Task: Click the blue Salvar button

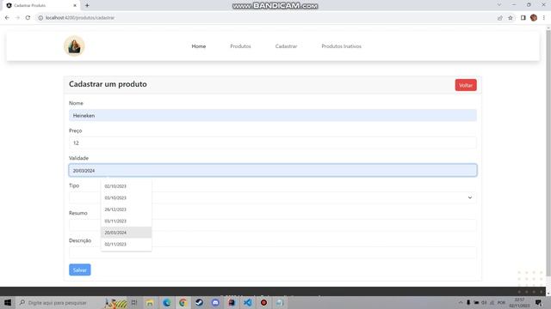Action: [80, 270]
